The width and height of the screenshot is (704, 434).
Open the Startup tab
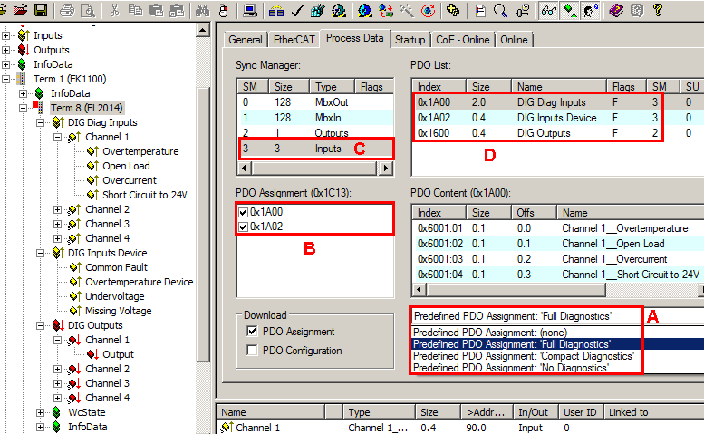(x=410, y=40)
